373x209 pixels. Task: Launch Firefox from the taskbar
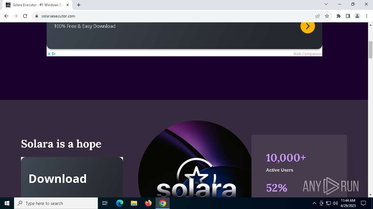pyautogui.click(x=148, y=203)
